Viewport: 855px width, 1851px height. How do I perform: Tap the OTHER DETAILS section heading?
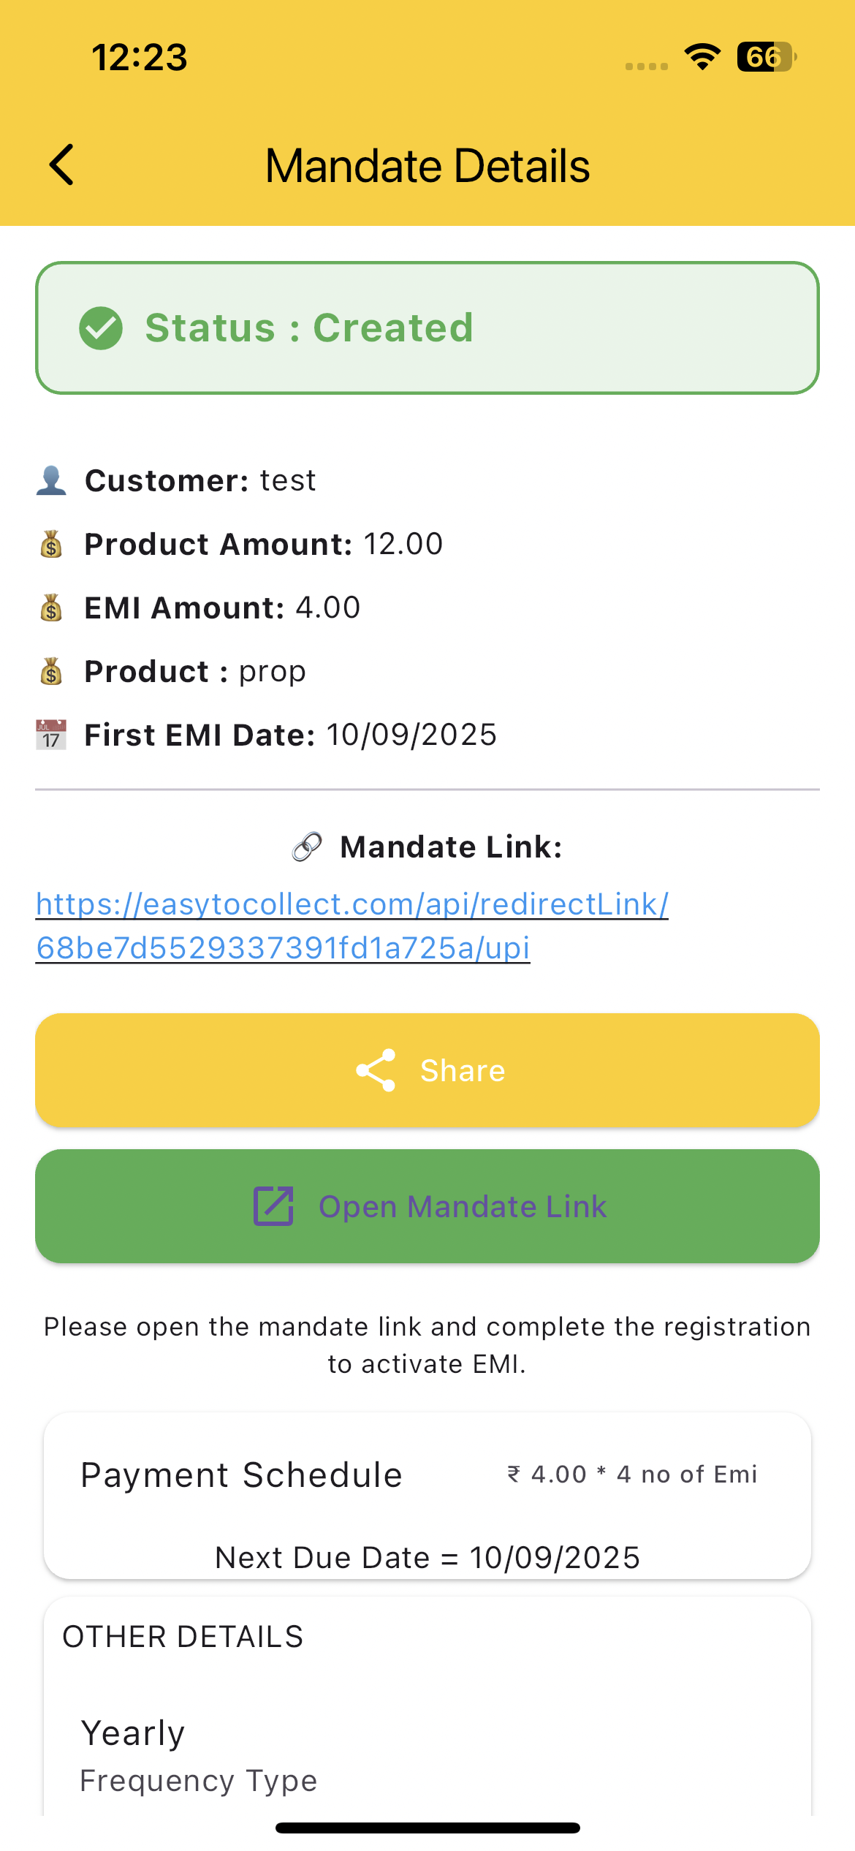click(183, 1637)
